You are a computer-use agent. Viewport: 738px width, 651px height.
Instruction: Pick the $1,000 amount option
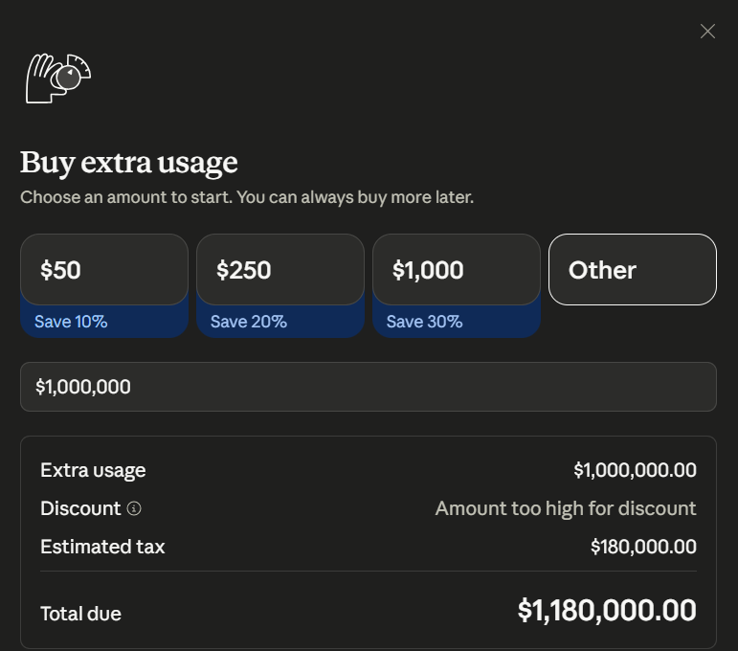[456, 270]
